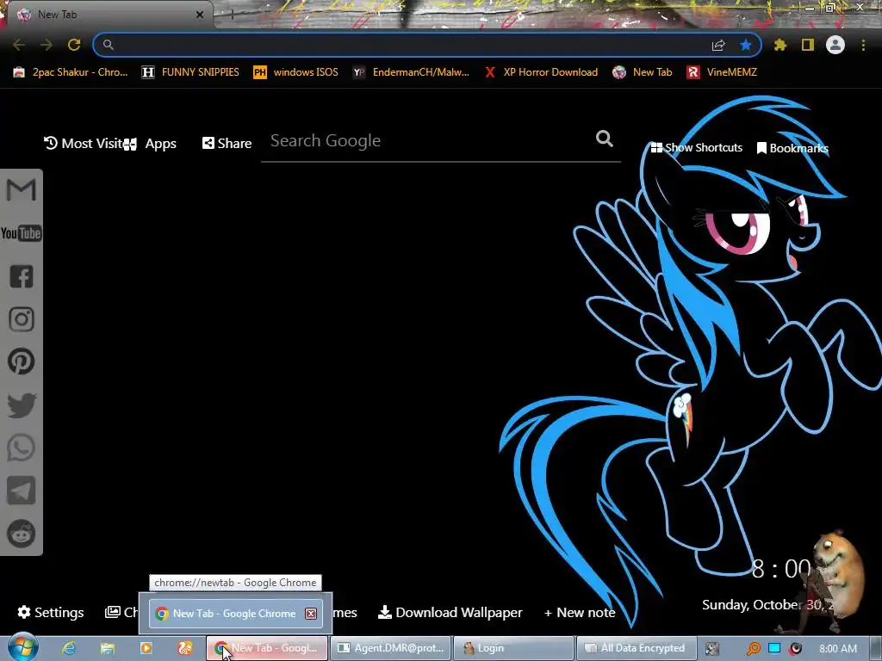
Task: Click Download Wallpaper
Action: (450, 612)
